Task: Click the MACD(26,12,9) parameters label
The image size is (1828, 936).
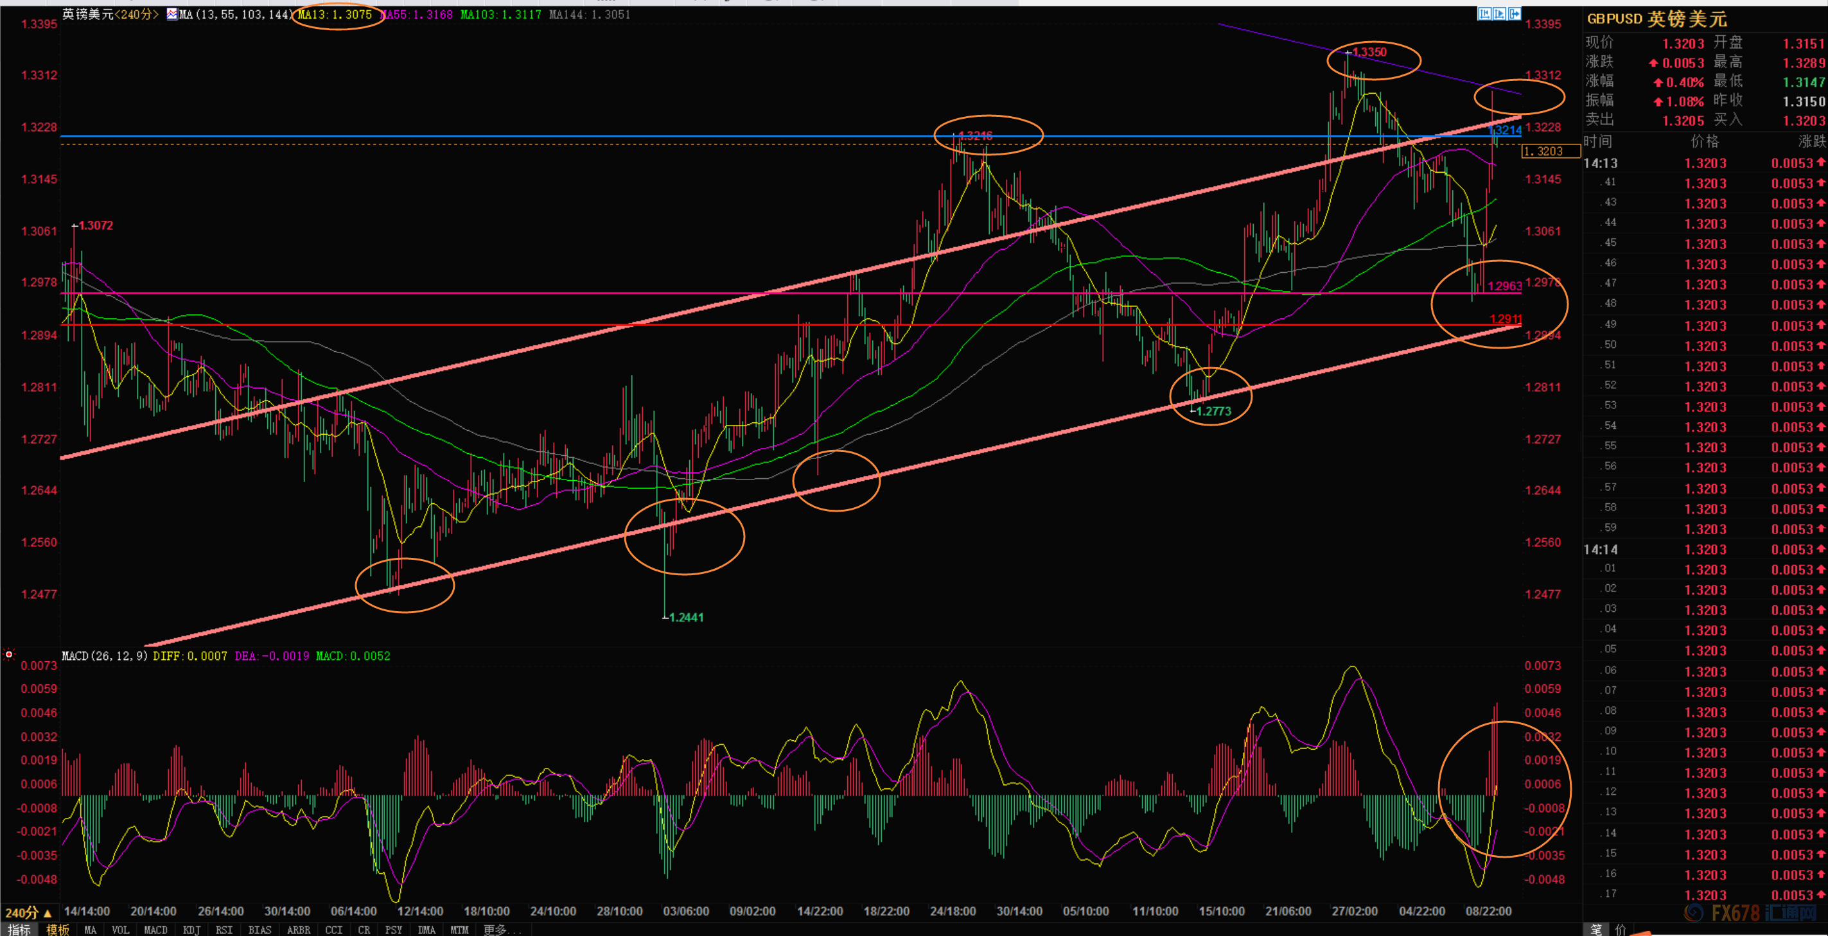Action: pos(104,656)
